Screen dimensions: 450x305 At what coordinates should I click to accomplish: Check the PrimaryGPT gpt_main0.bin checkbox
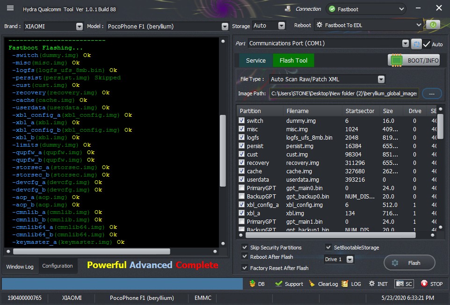point(242,188)
